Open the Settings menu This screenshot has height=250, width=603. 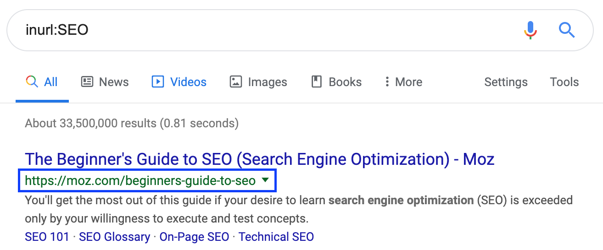point(506,82)
